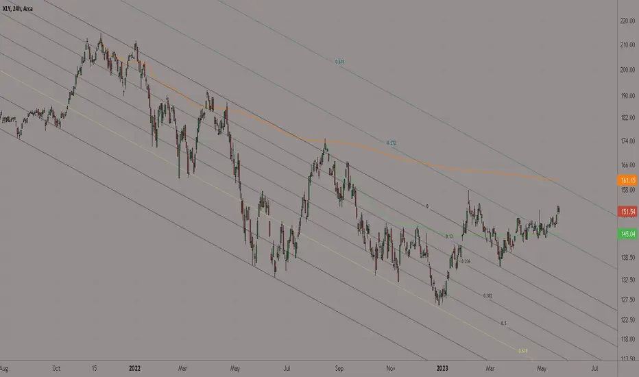Screen dimensions: 639x377
Task: Click the Mar label right after 2022
Action: tap(182, 369)
